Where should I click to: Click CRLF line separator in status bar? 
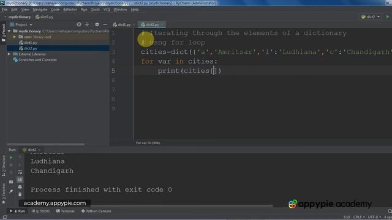point(359,217)
